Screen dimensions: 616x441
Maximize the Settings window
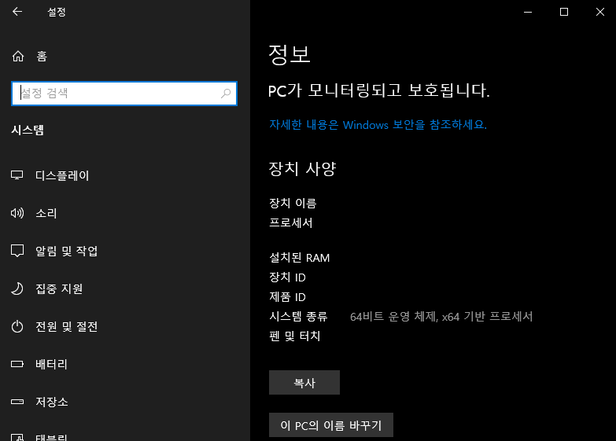coord(564,12)
